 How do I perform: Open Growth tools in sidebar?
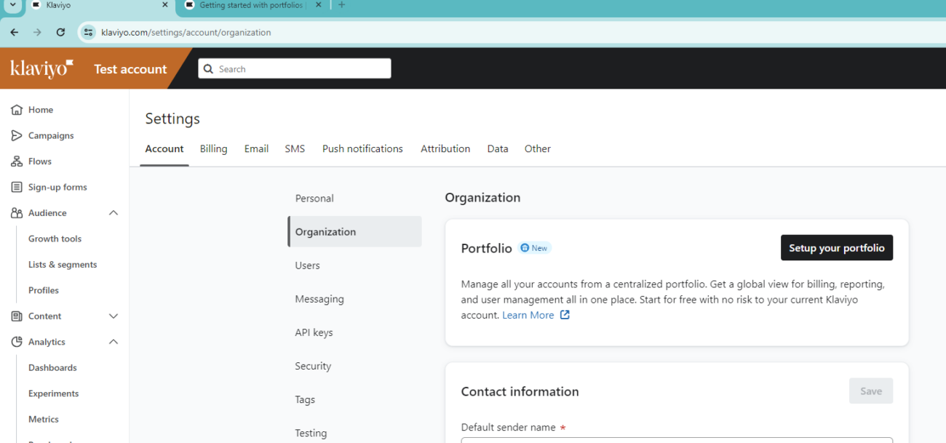point(55,239)
